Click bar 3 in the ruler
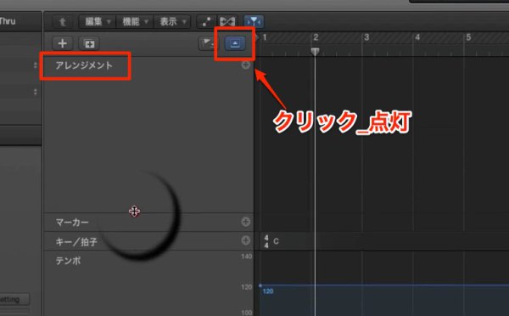This screenshot has width=509, height=316. (366, 37)
